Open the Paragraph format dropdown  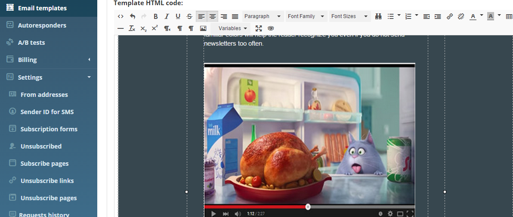[x=263, y=16]
